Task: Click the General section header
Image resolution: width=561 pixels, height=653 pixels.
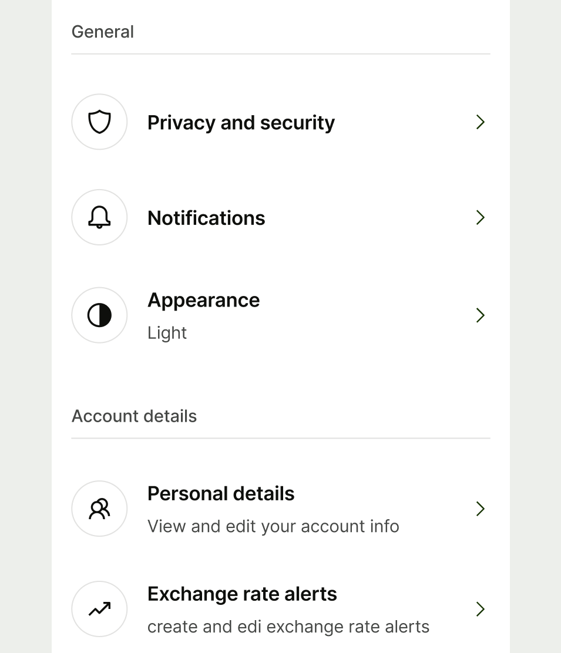Action: click(x=103, y=32)
